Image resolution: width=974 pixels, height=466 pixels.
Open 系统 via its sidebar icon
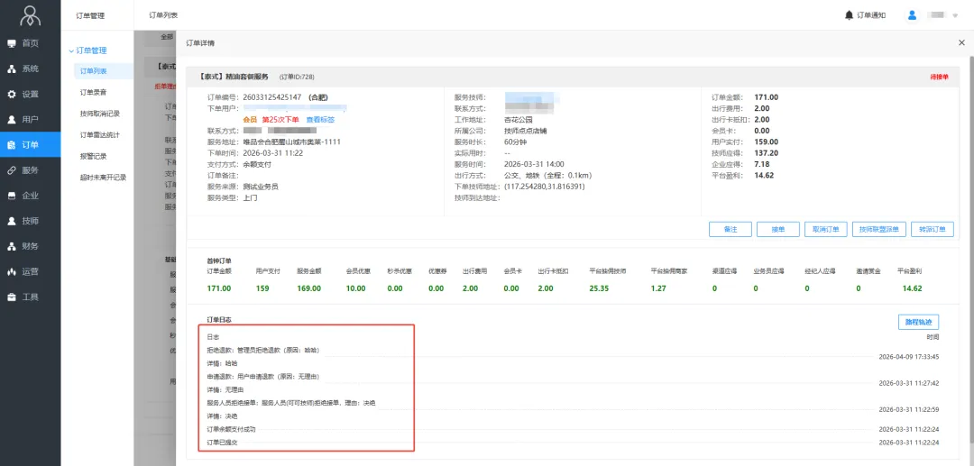coord(12,69)
